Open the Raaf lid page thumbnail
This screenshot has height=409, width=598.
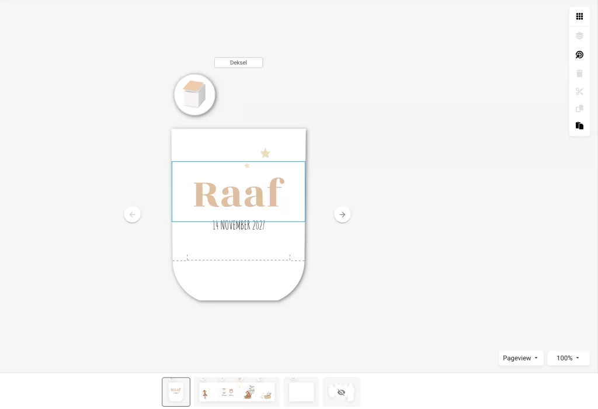[x=176, y=392]
